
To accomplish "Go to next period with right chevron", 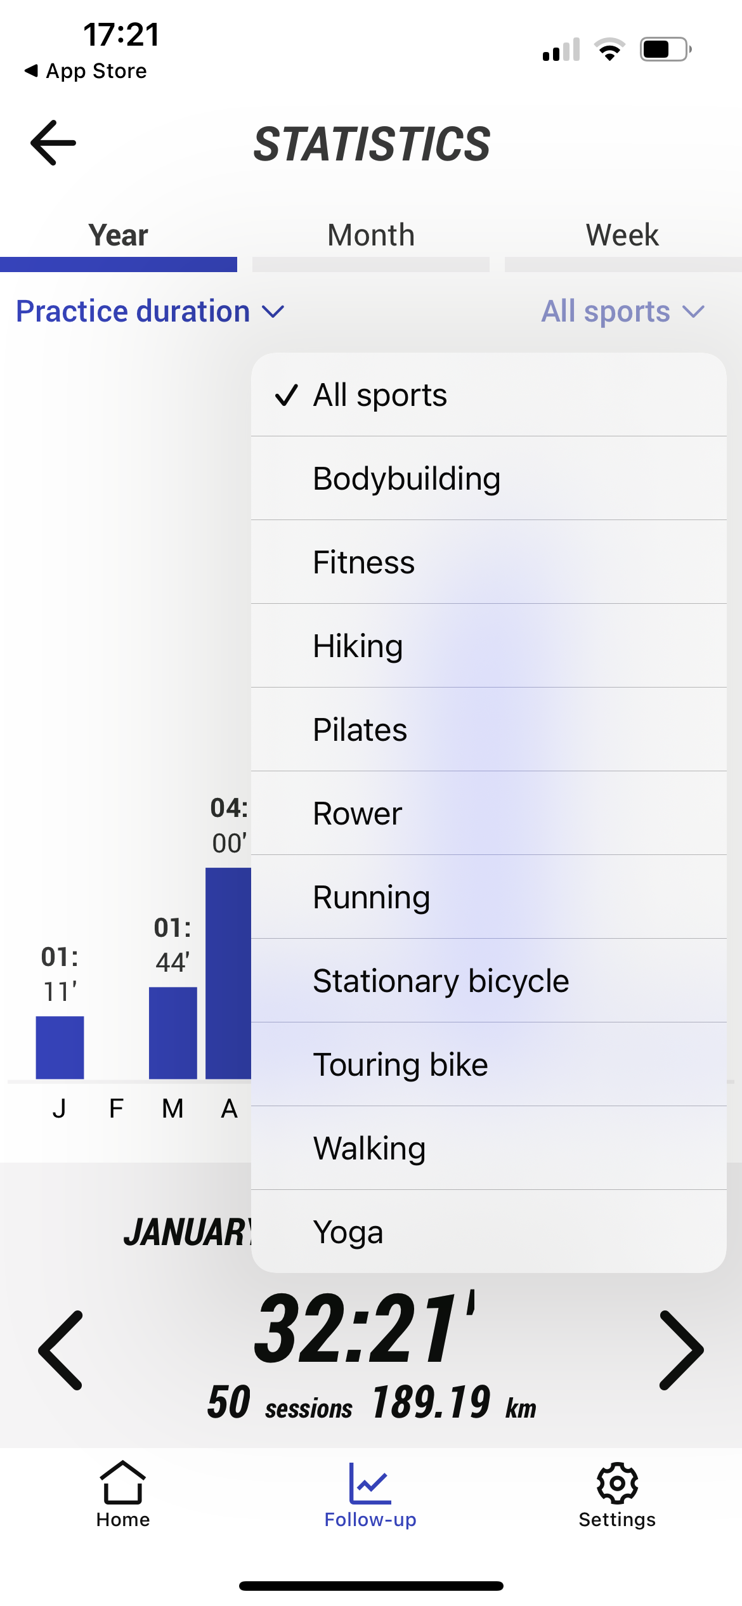I will (681, 1350).
